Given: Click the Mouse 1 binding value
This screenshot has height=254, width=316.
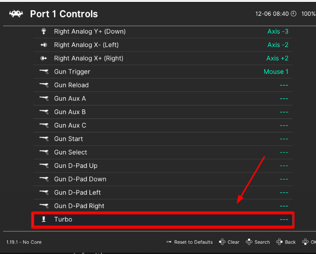Looking at the screenshot, I should (276, 72).
